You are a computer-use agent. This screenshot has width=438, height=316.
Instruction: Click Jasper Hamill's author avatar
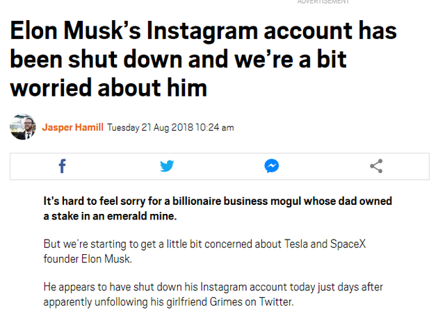tap(22, 127)
